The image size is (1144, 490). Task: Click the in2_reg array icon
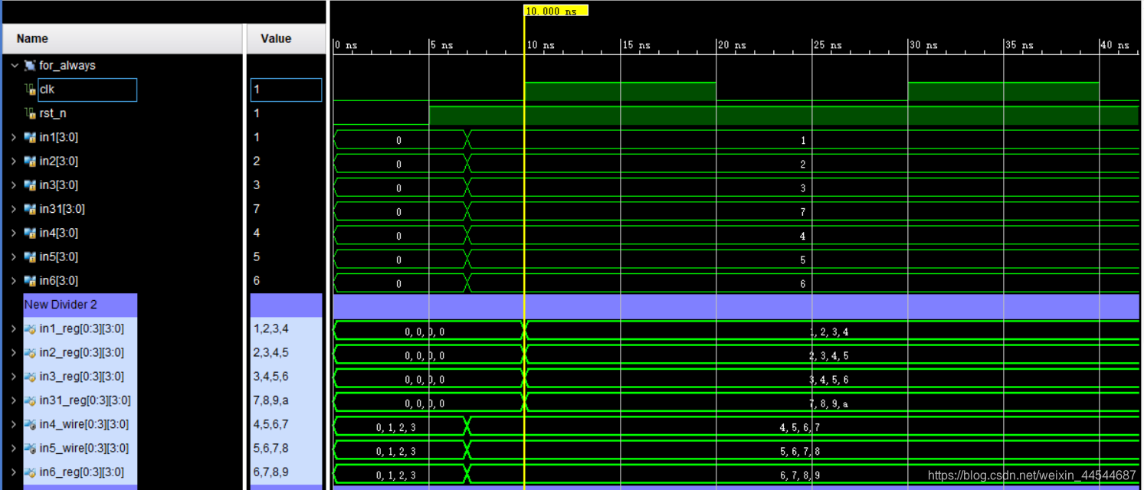(30, 352)
